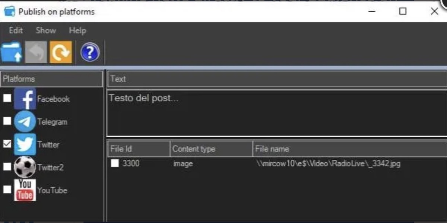
Task: Click the orange refresh arrow icon
Action: click(x=61, y=52)
